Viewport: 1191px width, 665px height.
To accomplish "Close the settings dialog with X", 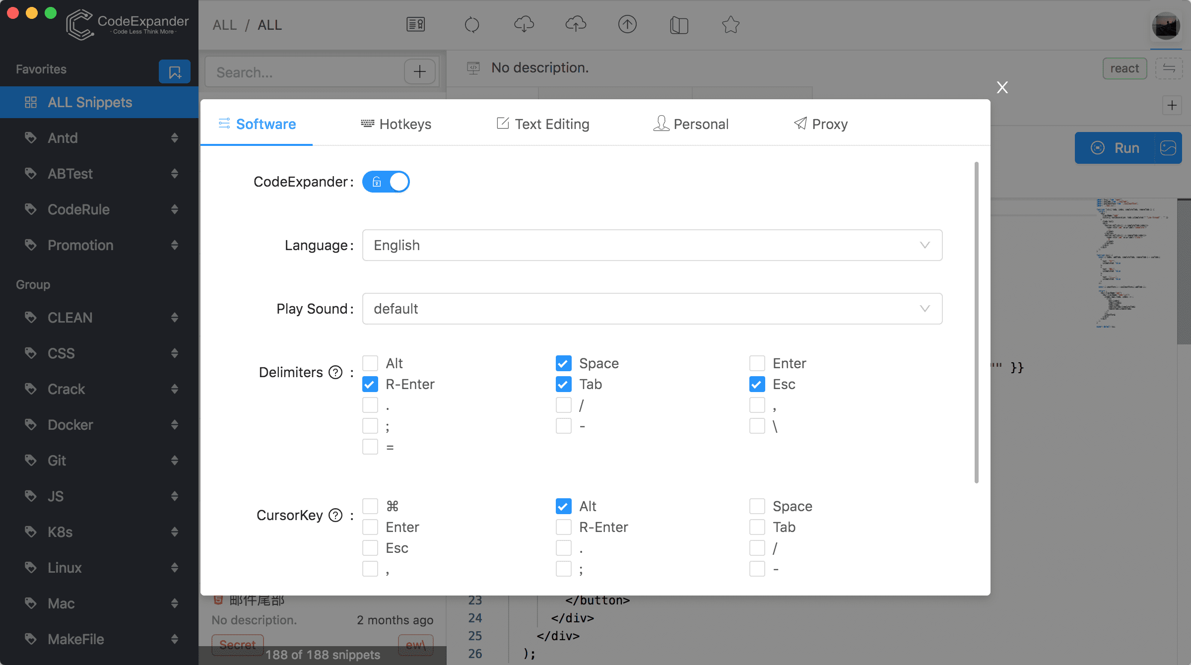I will pos(1002,87).
